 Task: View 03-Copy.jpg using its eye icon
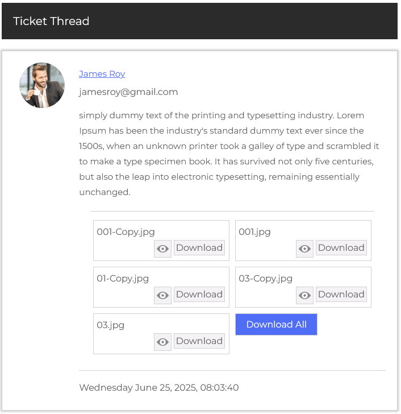click(x=305, y=295)
